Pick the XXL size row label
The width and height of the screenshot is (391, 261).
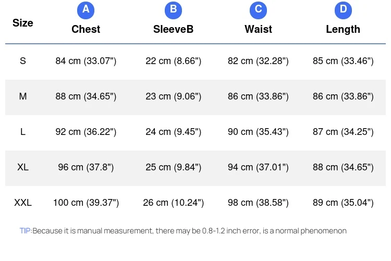coord(23,203)
